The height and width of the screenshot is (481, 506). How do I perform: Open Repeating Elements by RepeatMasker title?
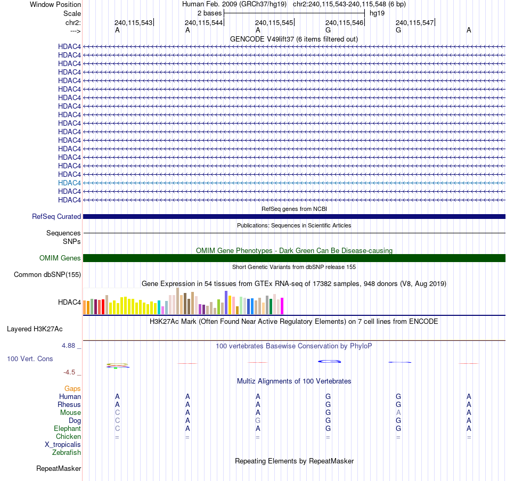pos(294,461)
